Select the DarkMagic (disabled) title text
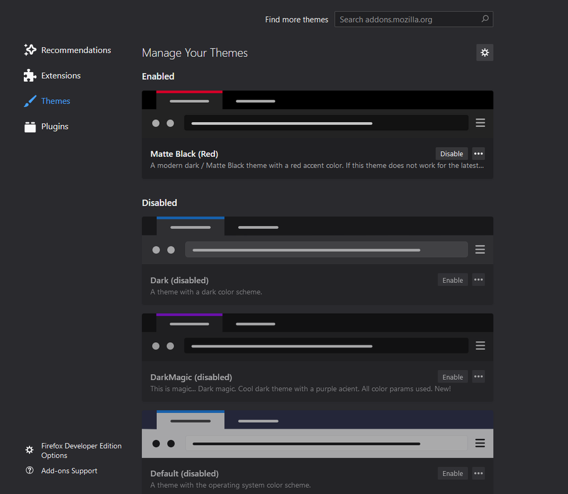 coord(191,377)
